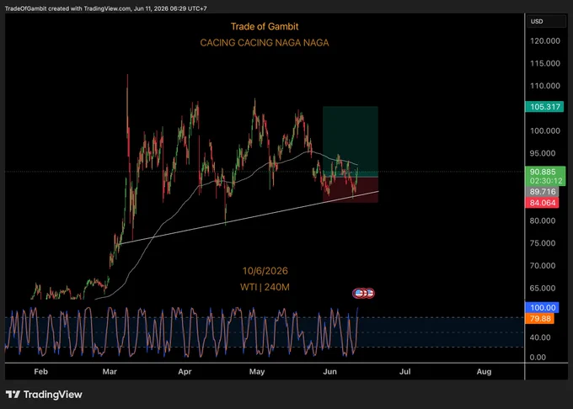The height and width of the screenshot is (409, 573).
Task: Click the 120.000 price scale label
Action: [x=545, y=41]
